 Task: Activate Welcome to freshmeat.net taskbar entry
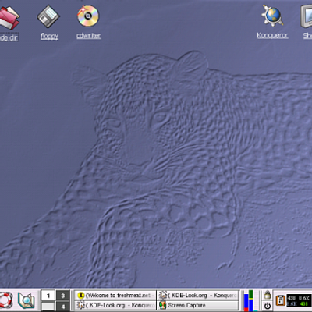pyautogui.click(x=115, y=296)
